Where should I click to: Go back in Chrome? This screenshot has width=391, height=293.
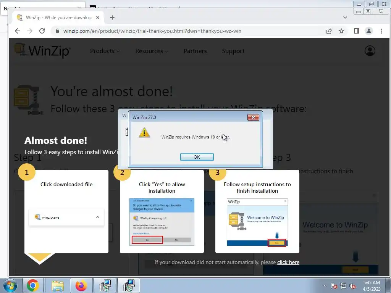[x=18, y=31]
